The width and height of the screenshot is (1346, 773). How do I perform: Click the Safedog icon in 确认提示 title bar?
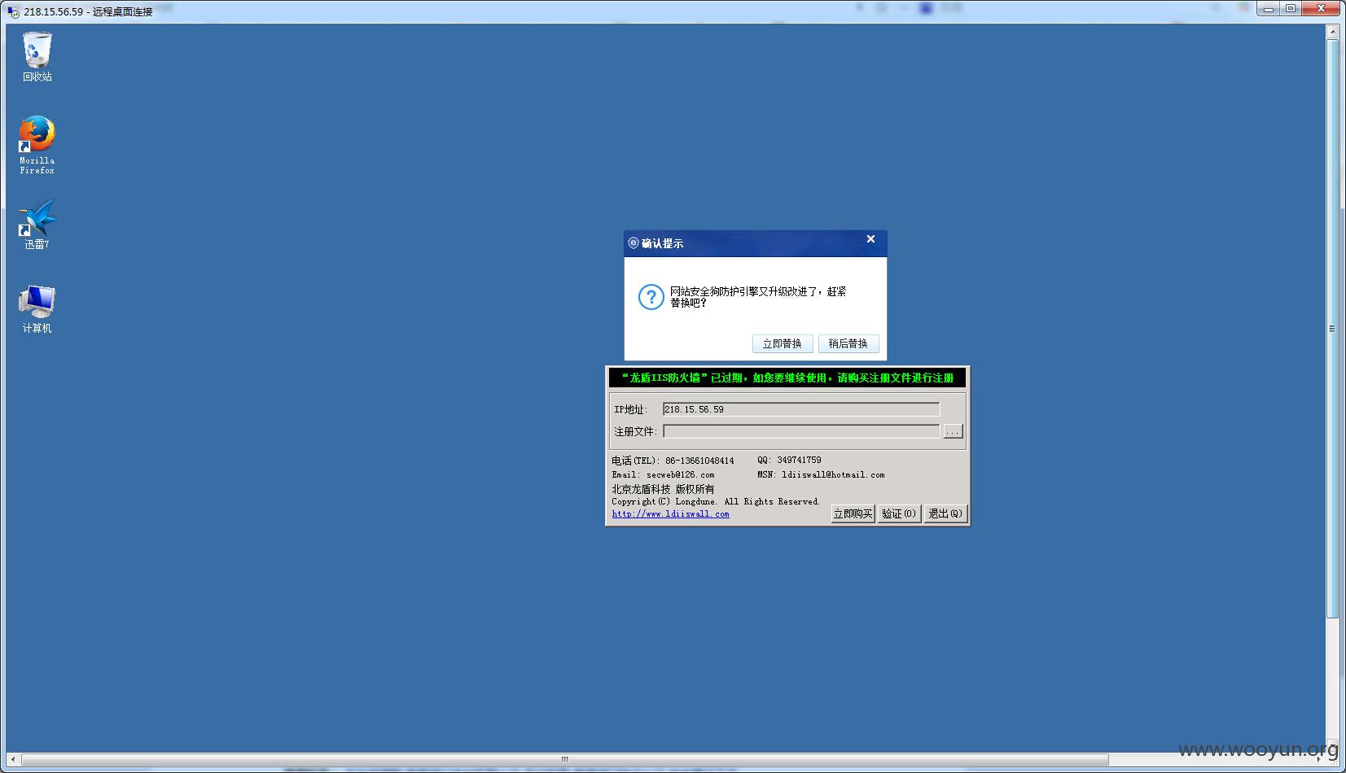tap(634, 242)
